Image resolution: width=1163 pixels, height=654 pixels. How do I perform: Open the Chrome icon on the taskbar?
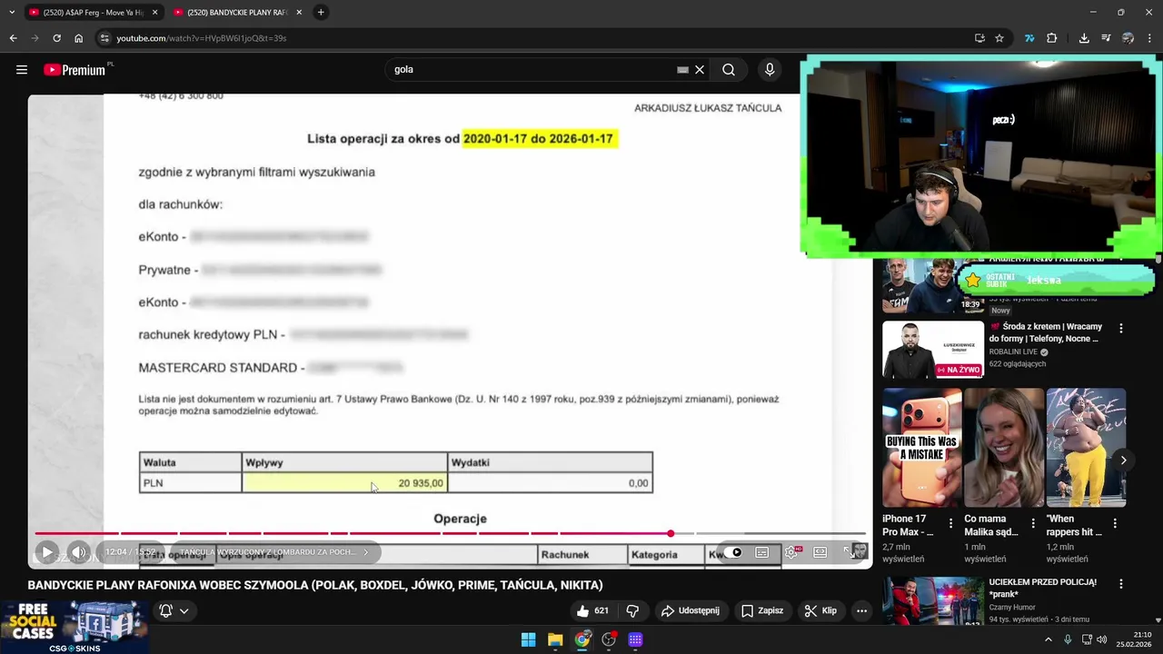581,639
